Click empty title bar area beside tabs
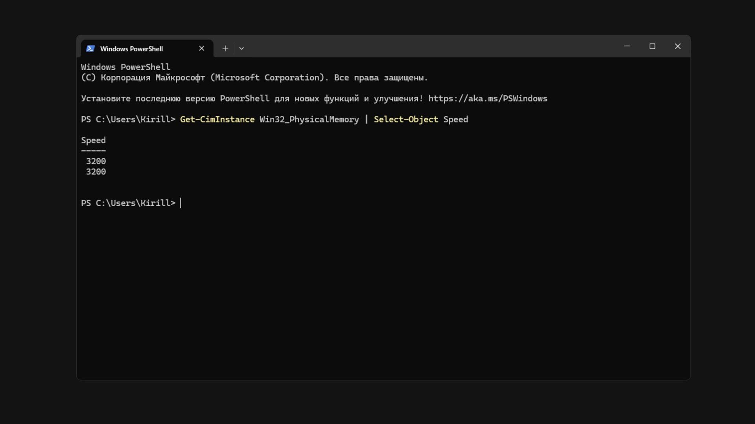Screen dimensions: 755x424 click(x=433, y=46)
